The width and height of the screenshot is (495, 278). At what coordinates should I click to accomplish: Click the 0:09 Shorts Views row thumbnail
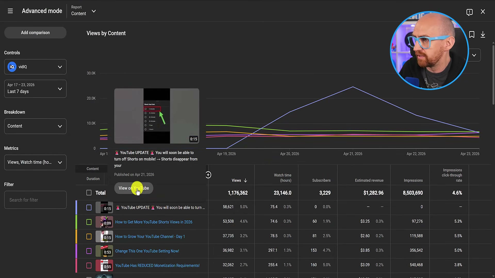click(x=104, y=222)
